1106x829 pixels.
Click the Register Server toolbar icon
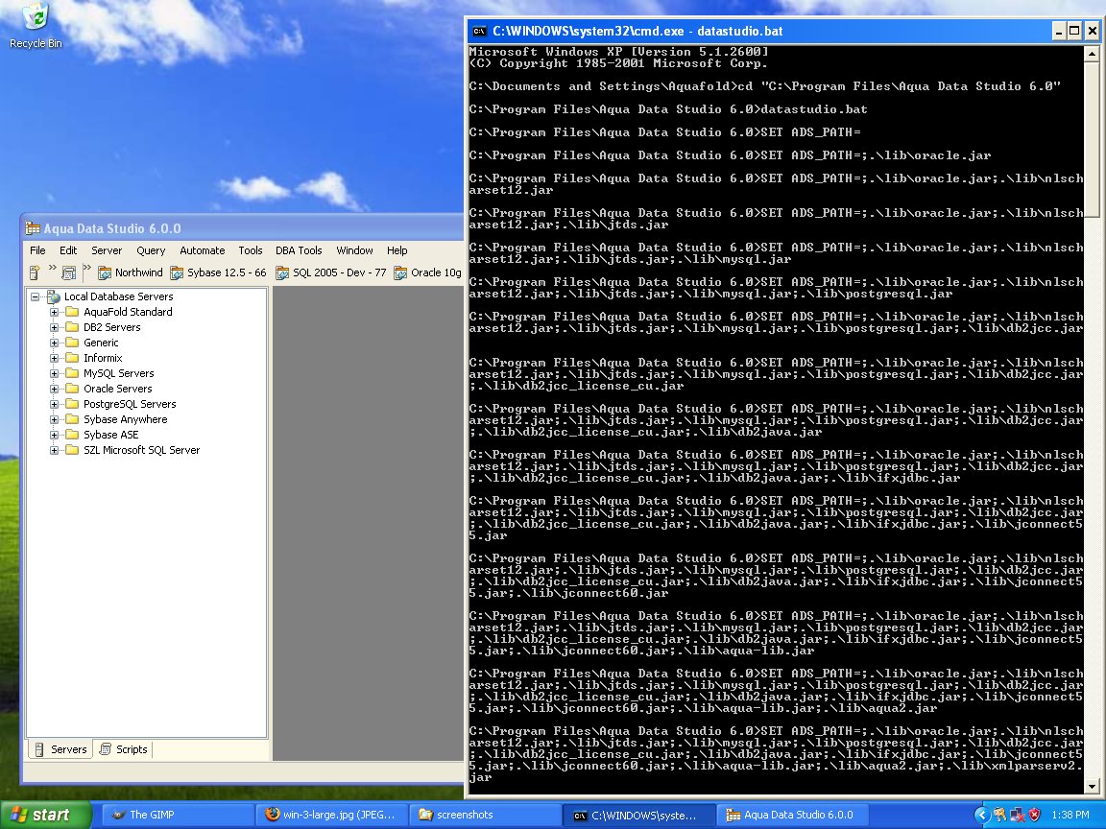click(x=35, y=272)
